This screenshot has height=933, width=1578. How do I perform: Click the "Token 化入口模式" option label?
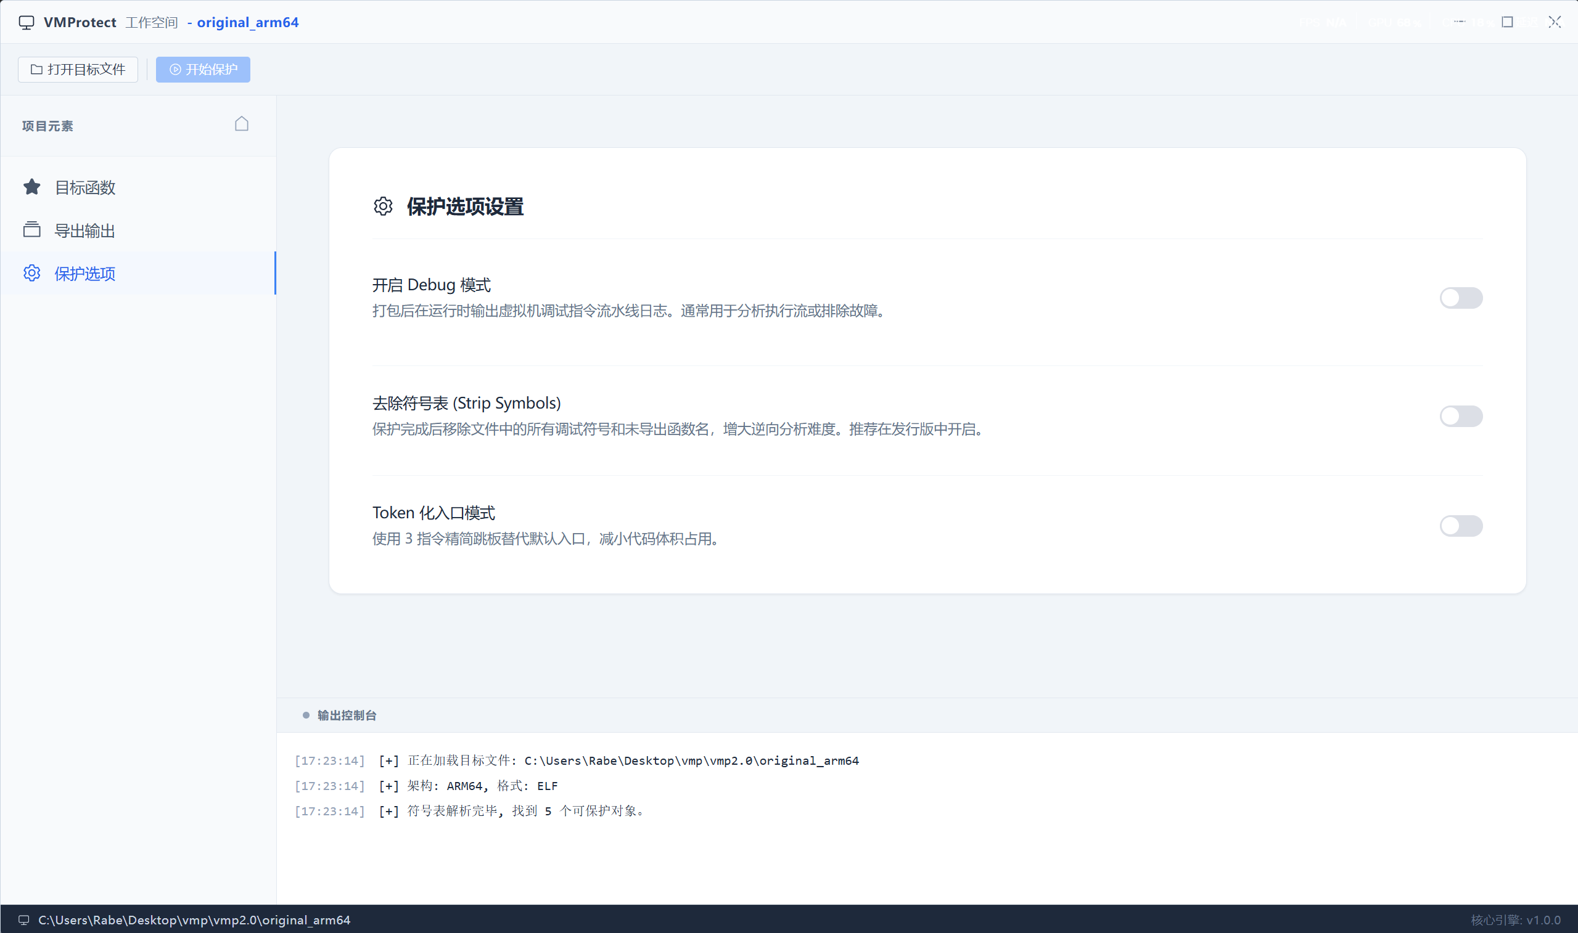point(434,513)
